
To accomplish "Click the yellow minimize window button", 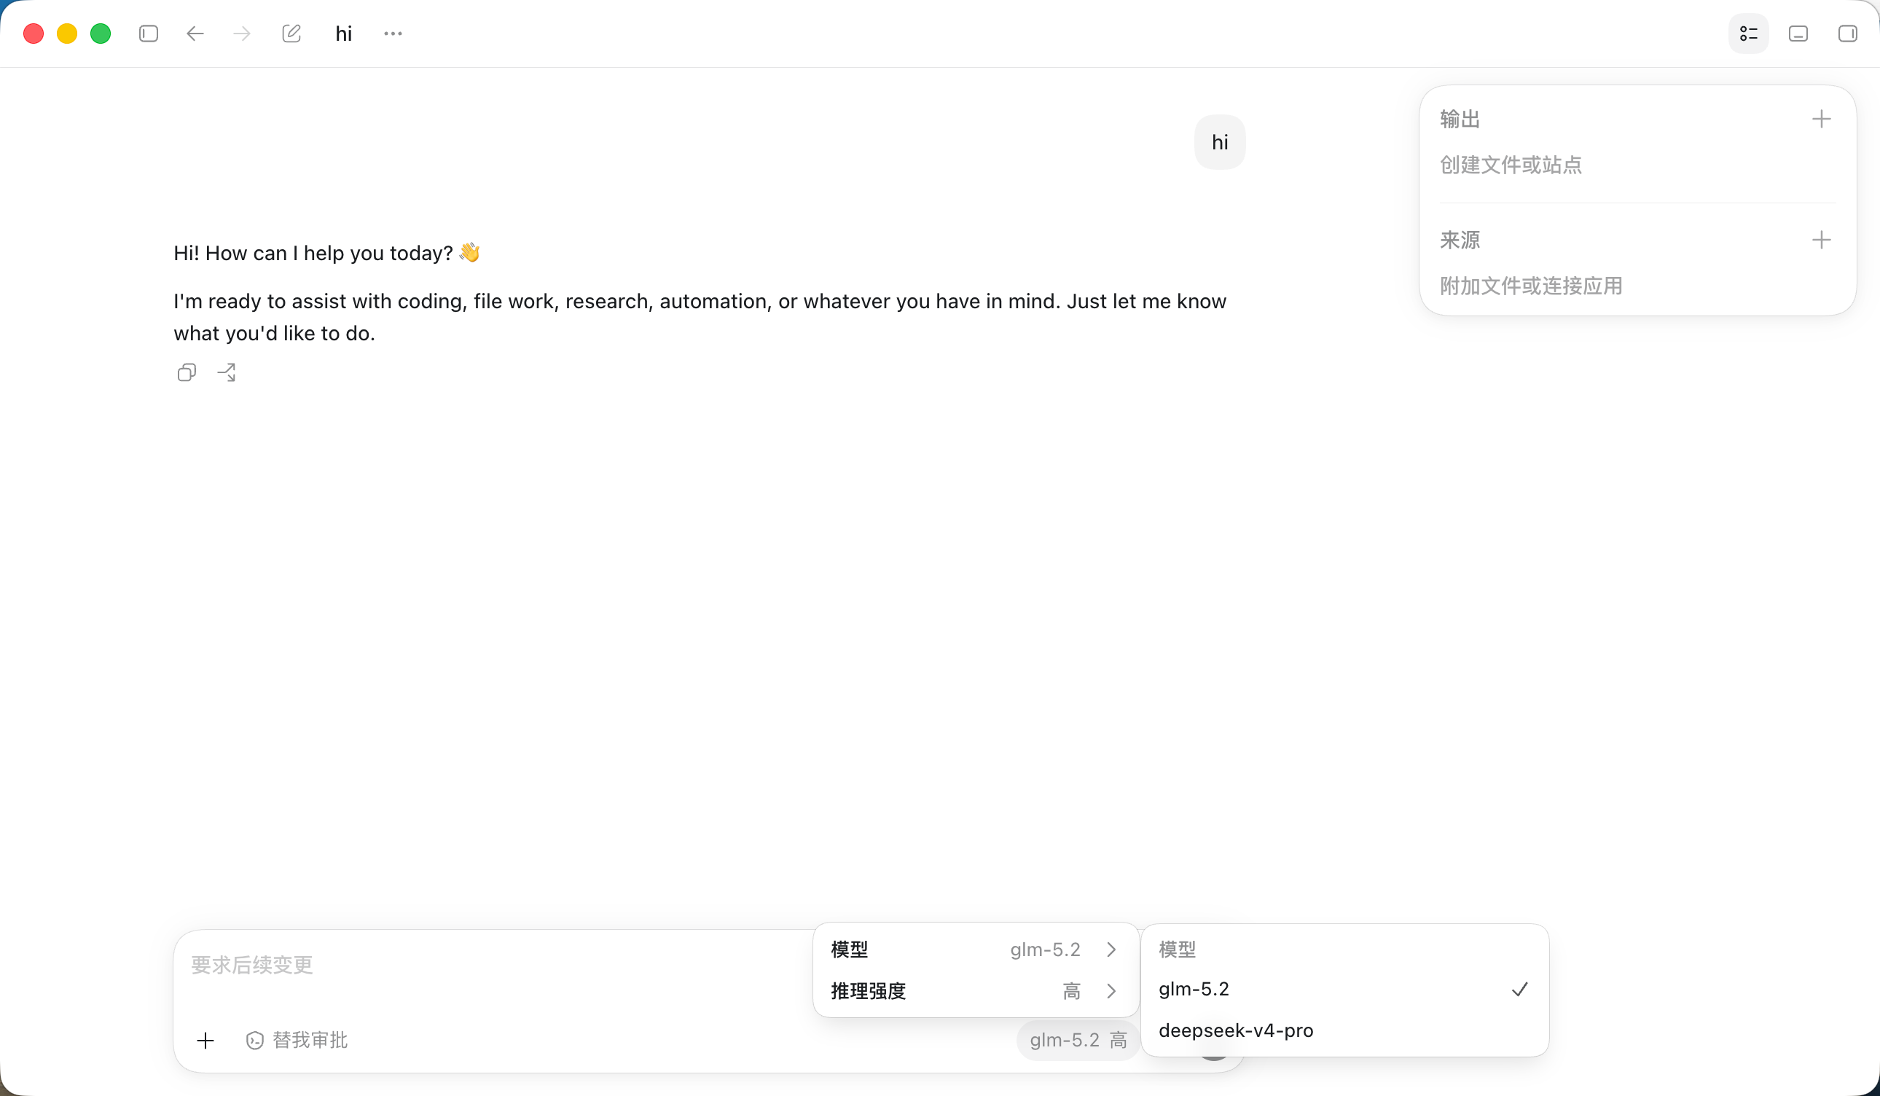I will point(67,34).
